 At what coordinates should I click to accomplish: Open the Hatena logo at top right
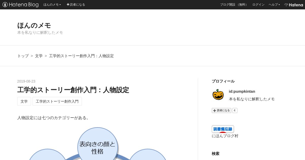coord(294,5)
